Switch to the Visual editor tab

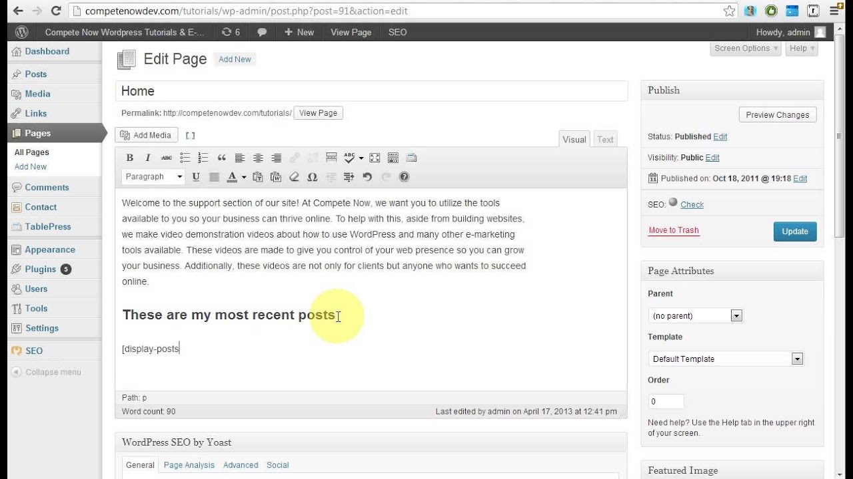coord(574,139)
